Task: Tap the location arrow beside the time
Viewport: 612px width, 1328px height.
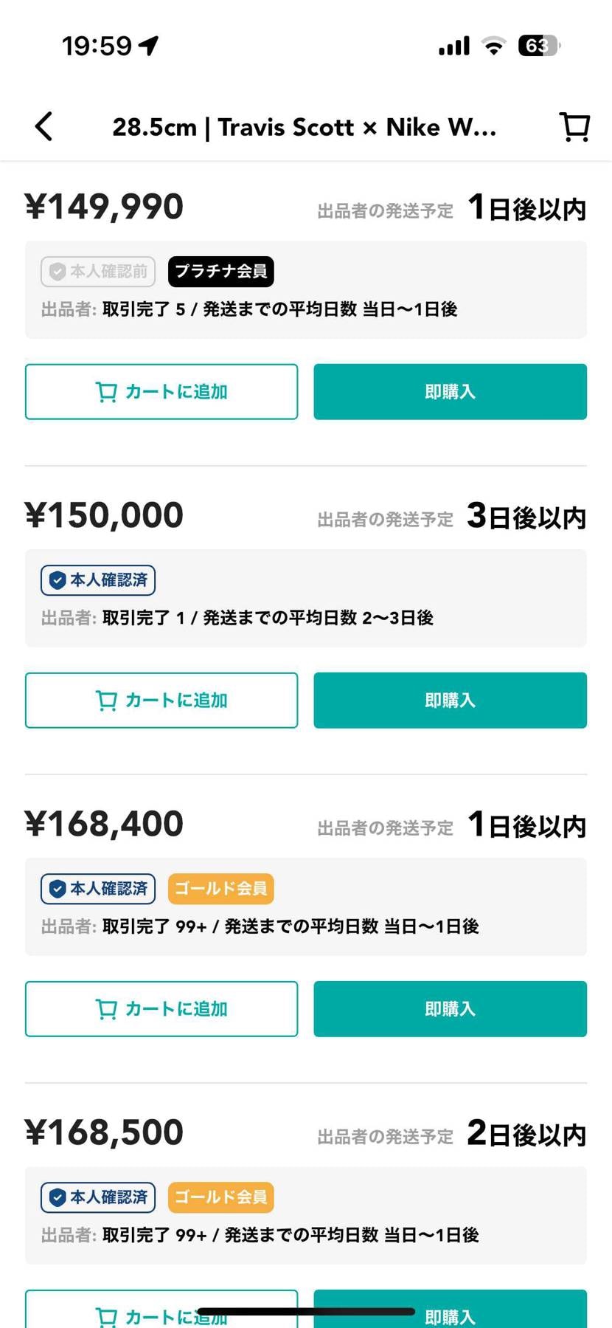Action: coord(149,46)
